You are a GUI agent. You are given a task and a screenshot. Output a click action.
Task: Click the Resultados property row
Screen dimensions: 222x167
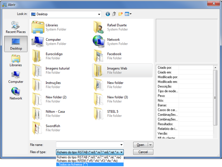point(185,124)
